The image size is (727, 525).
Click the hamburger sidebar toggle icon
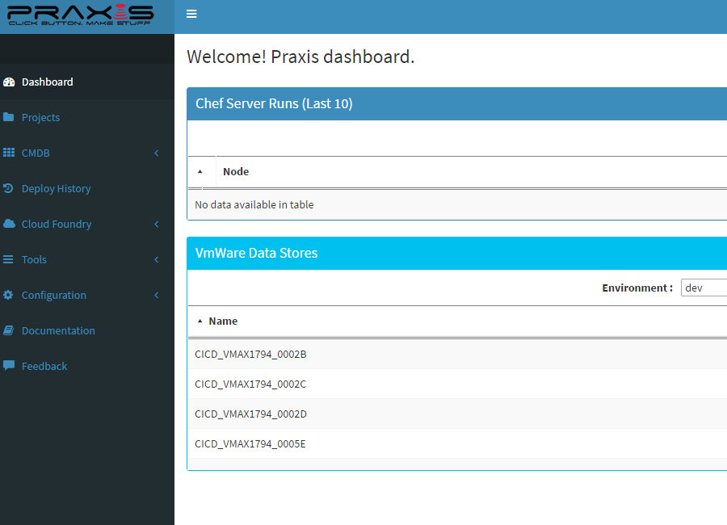click(191, 14)
